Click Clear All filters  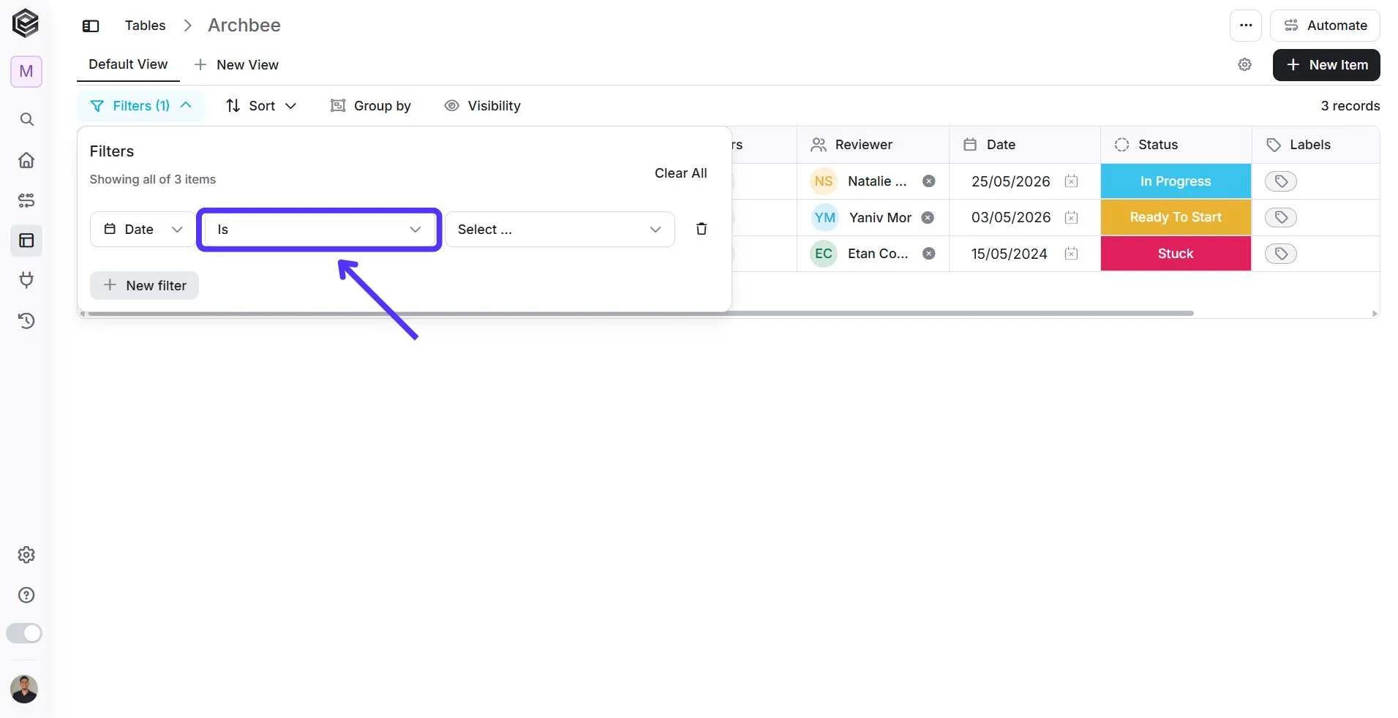680,173
